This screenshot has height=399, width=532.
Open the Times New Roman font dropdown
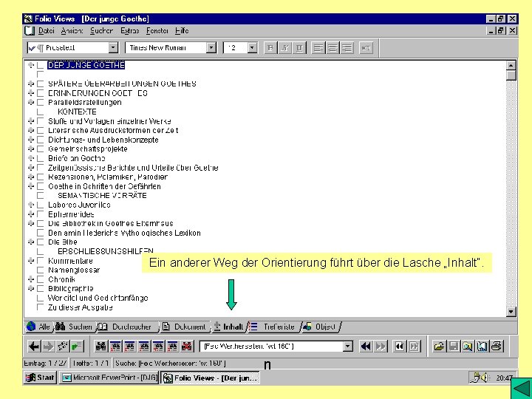point(211,48)
